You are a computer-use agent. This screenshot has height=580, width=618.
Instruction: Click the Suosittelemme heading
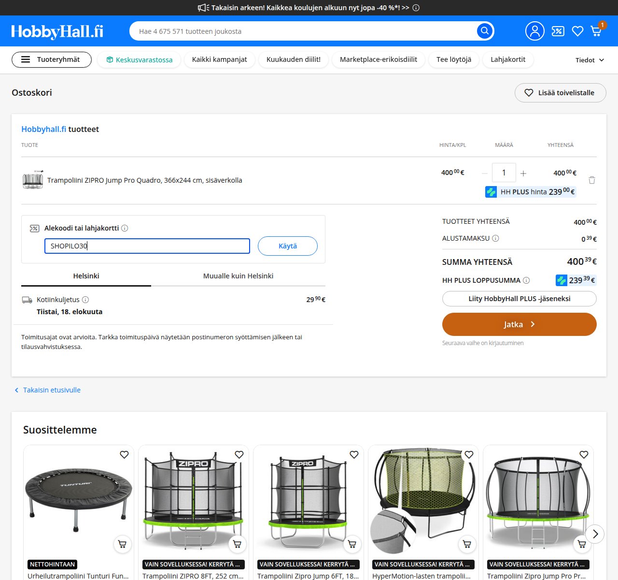60,430
